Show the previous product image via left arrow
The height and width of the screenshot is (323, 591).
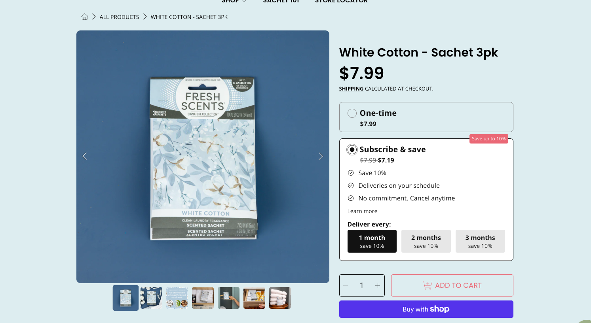pyautogui.click(x=84, y=156)
